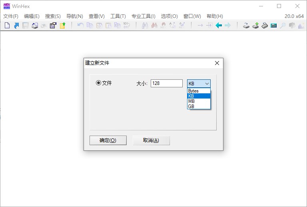This screenshot has height=207, width=307.
Task: Click the greyed Find text binoculars icon
Action: click(x=145, y=26)
